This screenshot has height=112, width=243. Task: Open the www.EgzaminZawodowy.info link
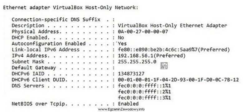[121, 110]
